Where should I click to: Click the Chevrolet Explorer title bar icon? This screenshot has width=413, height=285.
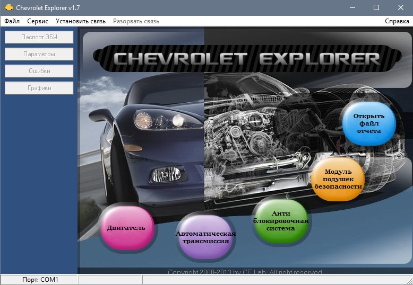coord(8,7)
